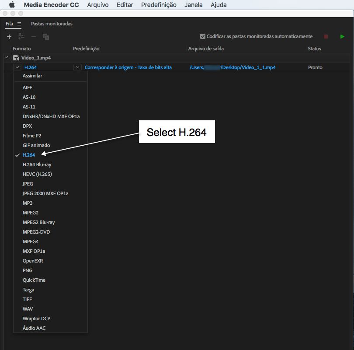Open the Add Output settings icon
This screenshot has width=354, height=350.
21,36
